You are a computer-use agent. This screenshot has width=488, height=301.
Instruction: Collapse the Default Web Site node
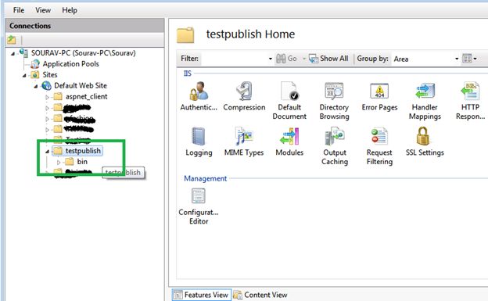point(36,87)
